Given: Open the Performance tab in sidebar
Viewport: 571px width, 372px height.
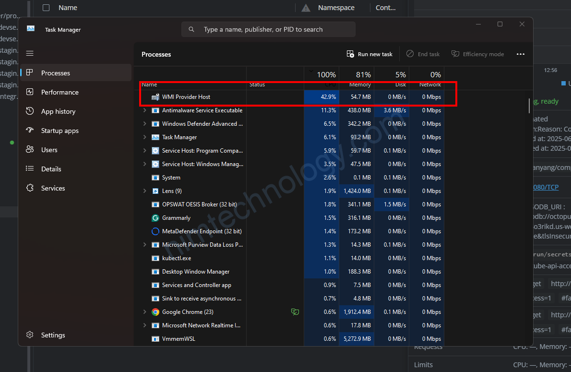Looking at the screenshot, I should 59,92.
